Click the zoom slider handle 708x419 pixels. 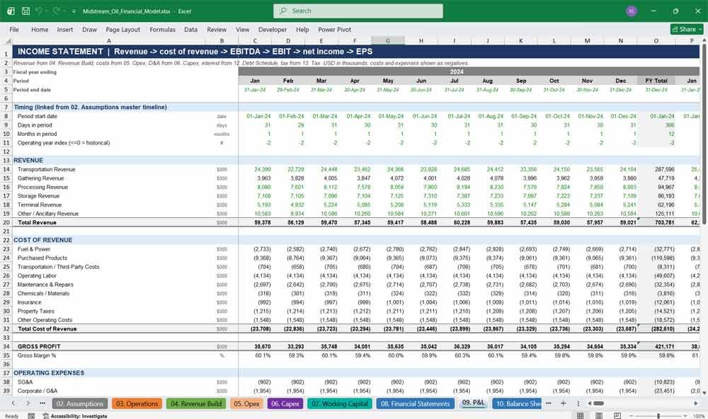(658, 416)
